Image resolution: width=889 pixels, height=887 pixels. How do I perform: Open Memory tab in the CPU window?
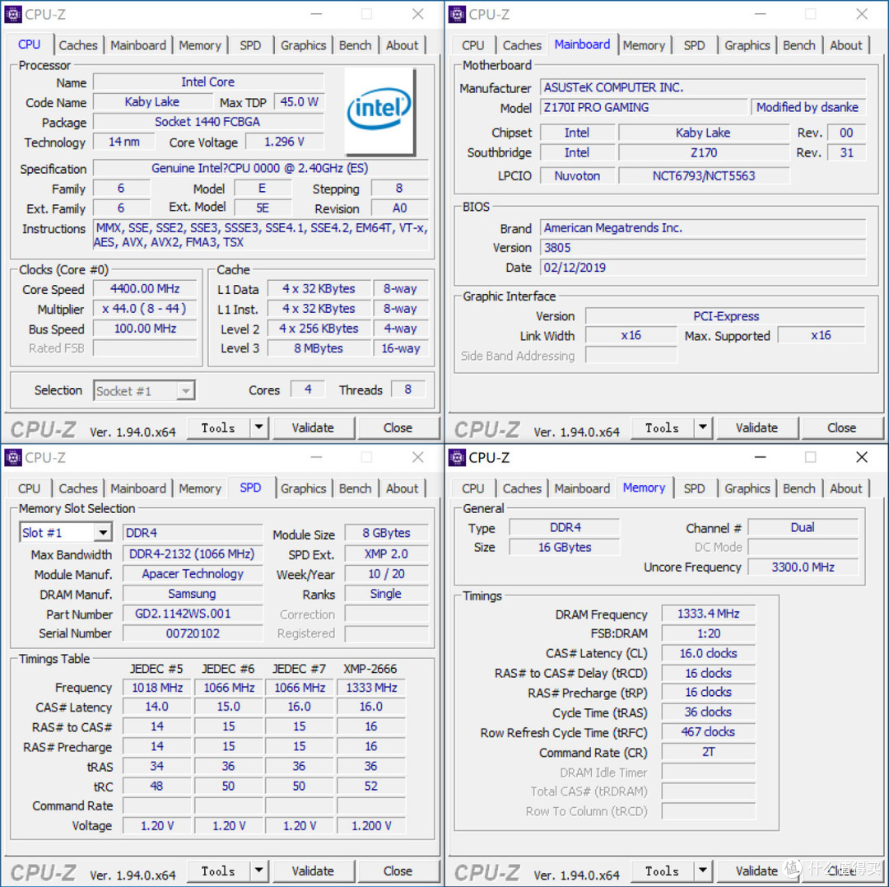click(200, 45)
